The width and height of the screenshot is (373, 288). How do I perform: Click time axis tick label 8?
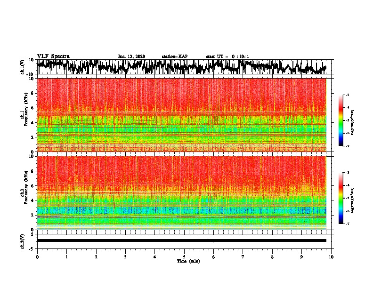[272, 257]
